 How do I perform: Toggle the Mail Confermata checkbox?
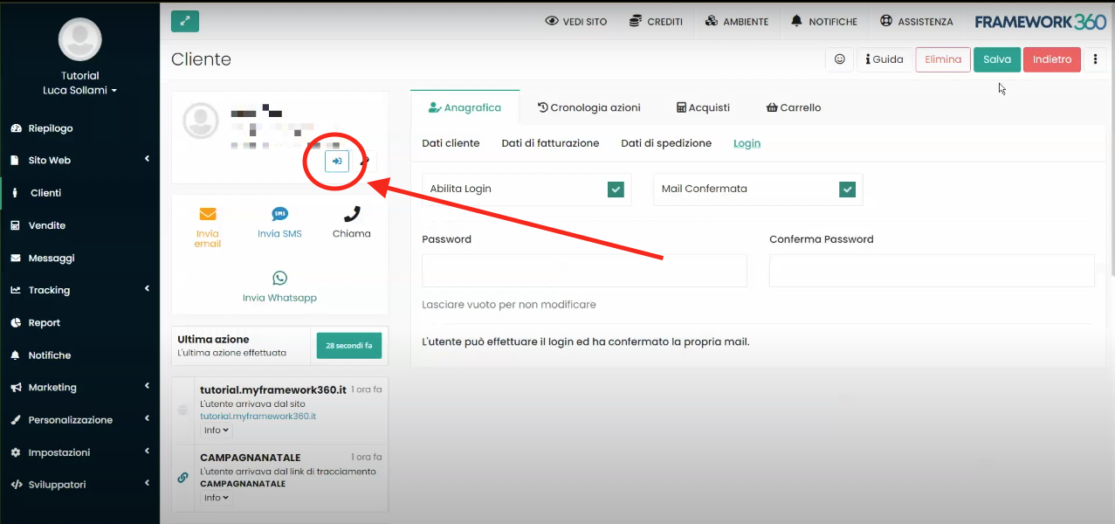click(847, 190)
